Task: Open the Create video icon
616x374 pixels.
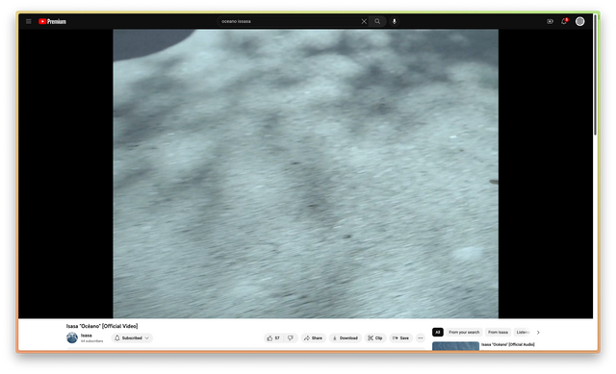Action: pyautogui.click(x=550, y=21)
